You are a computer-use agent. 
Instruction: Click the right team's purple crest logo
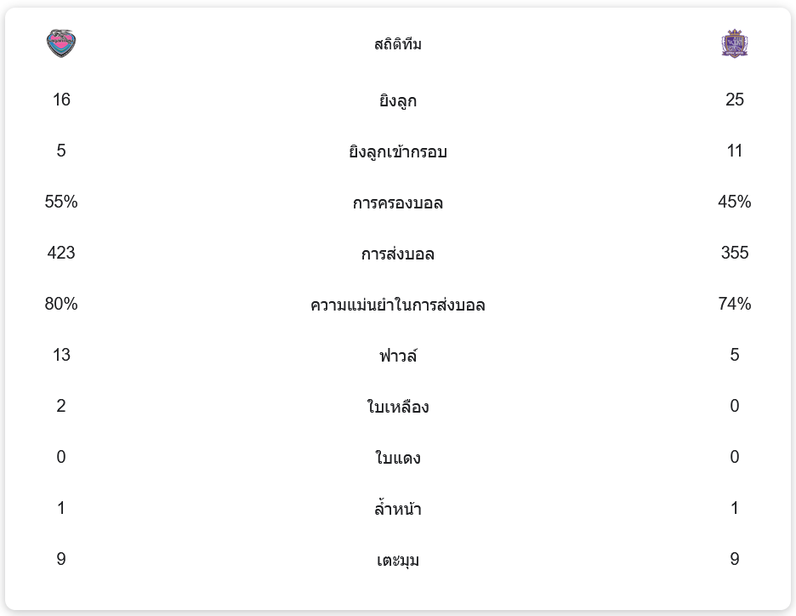pyautogui.click(x=734, y=43)
